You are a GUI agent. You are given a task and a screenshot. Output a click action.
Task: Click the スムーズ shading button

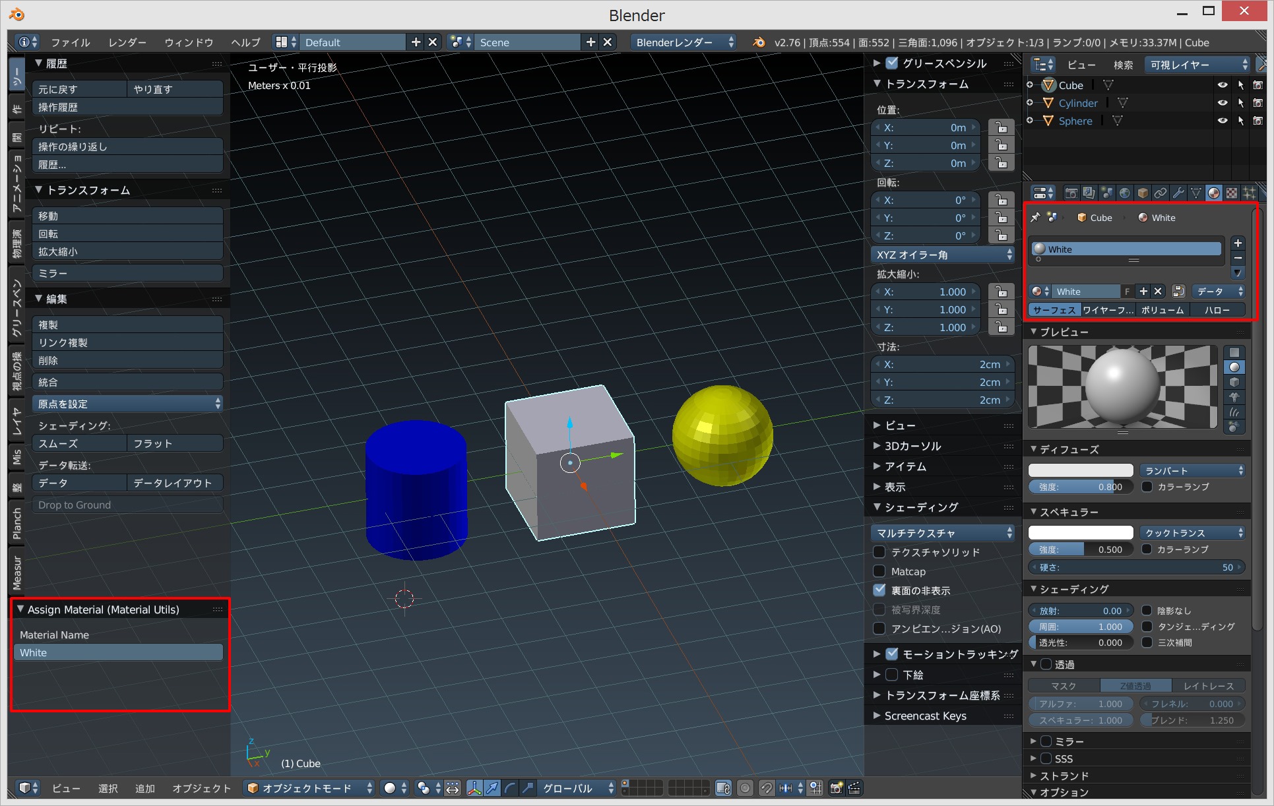79,444
